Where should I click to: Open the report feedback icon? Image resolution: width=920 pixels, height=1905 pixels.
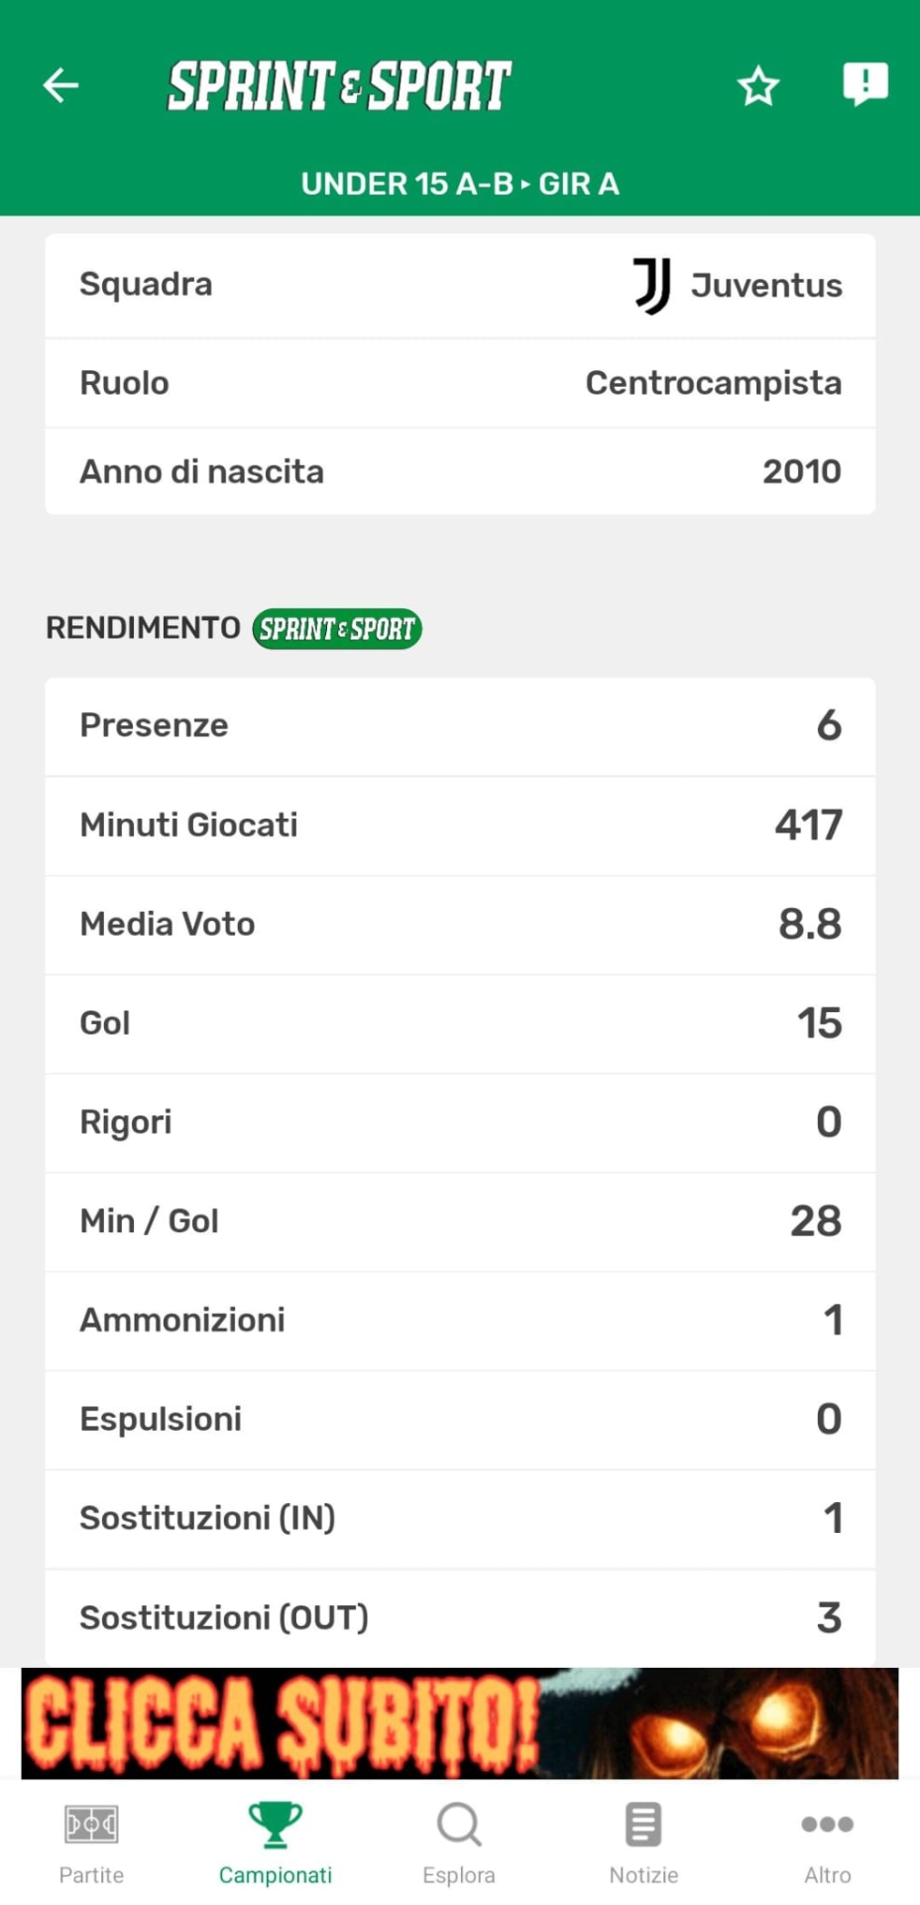(x=864, y=84)
